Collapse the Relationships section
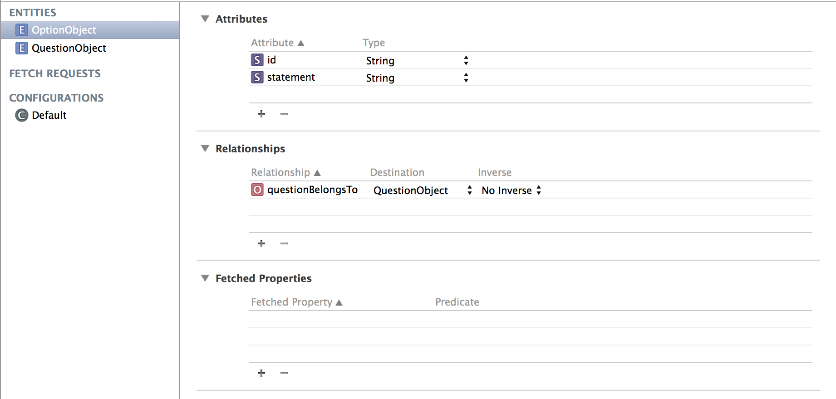The height and width of the screenshot is (399, 836). pyautogui.click(x=205, y=149)
